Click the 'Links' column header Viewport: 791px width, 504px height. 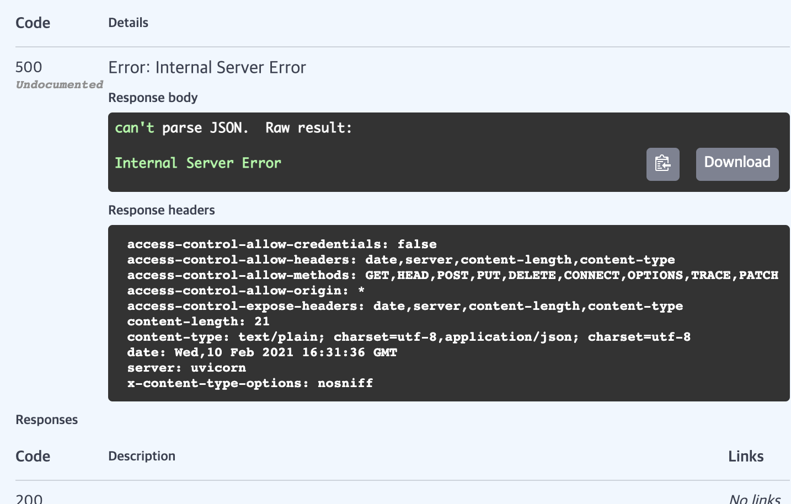(x=746, y=456)
